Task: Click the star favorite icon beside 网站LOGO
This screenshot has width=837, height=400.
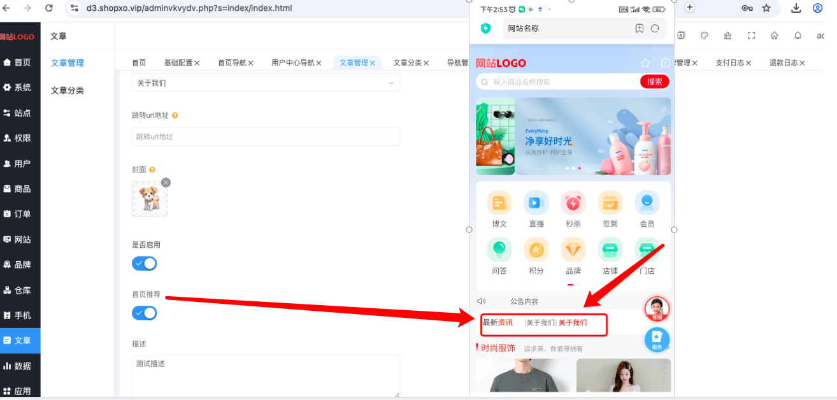Action: pos(645,63)
